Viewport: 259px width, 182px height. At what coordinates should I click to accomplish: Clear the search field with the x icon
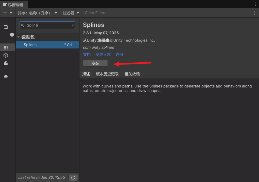[x=73, y=25]
